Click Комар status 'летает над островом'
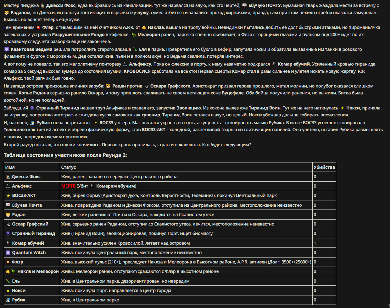Screen dimensions: 390x308 click(x=125, y=243)
